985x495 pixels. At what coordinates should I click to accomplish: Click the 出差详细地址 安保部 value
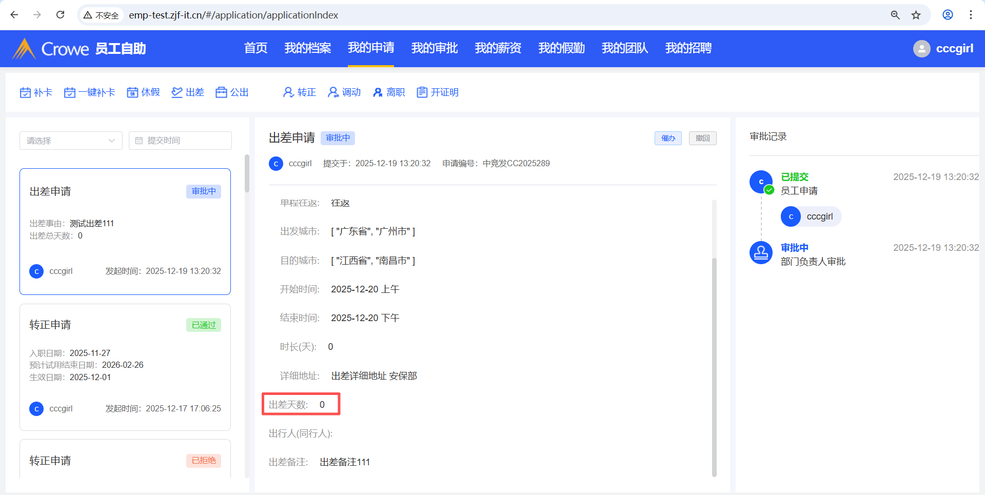(x=374, y=376)
